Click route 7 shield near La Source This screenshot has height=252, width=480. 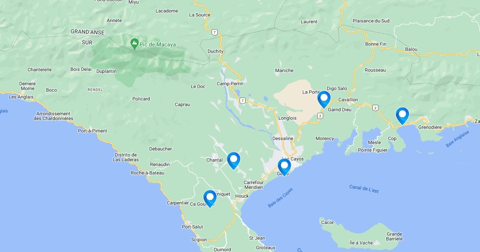coord(215,32)
